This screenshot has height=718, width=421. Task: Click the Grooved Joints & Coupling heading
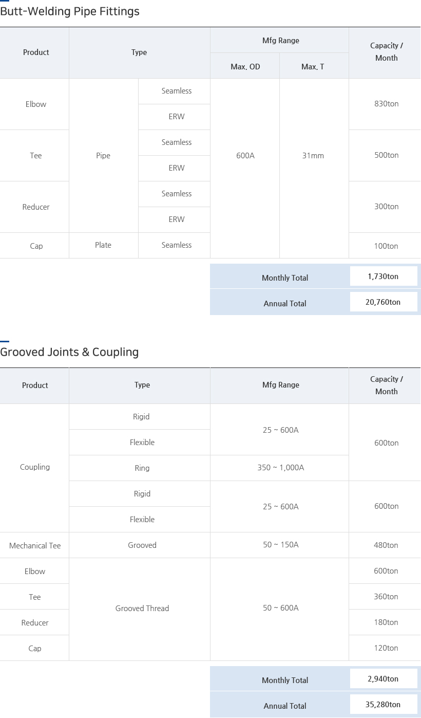[x=69, y=352]
